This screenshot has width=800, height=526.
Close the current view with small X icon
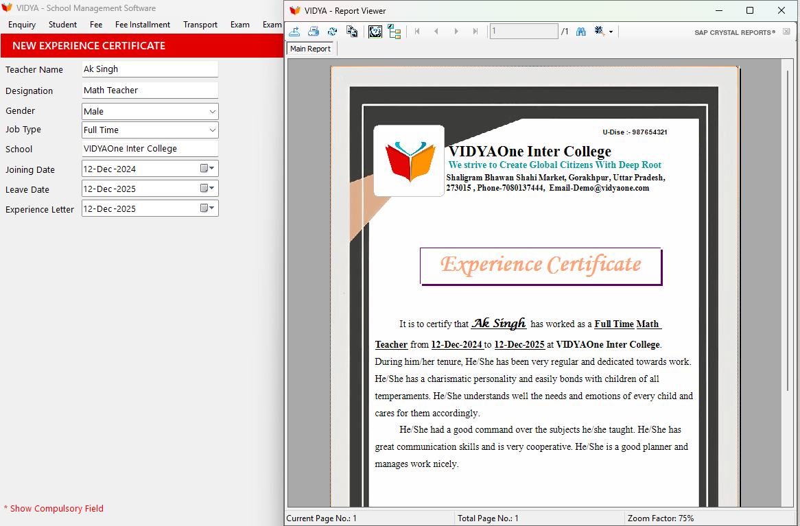[786, 32]
